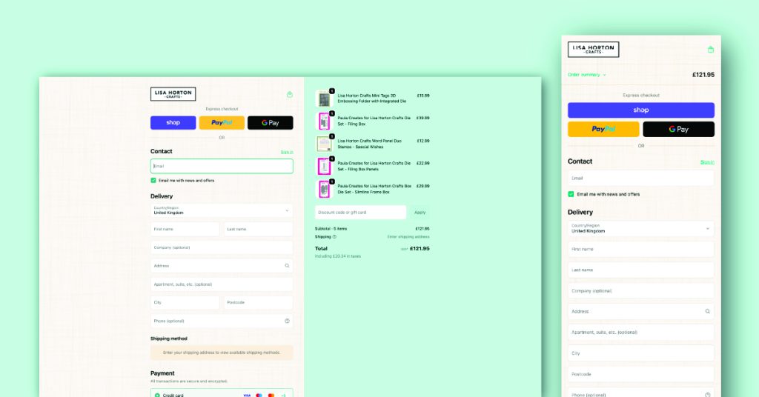Open Country/Region dropdown in desktop checkout
The width and height of the screenshot is (759, 397).
coord(222,210)
